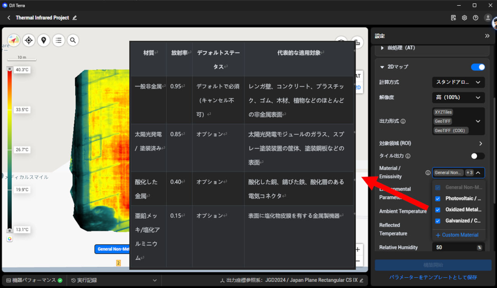Screen dimensions: 497x288
Task: Collapse the 2Dマップ section triangle
Action: [x=382, y=67]
